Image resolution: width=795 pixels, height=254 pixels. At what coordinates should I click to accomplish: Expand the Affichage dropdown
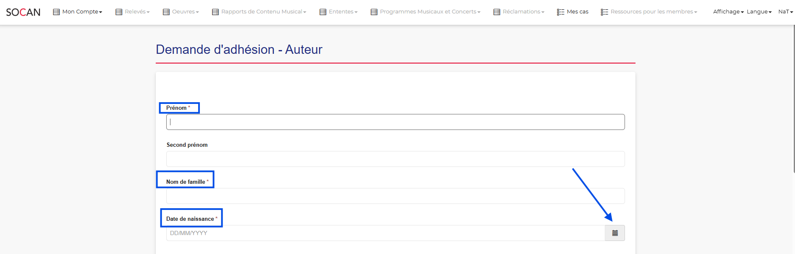pos(728,12)
